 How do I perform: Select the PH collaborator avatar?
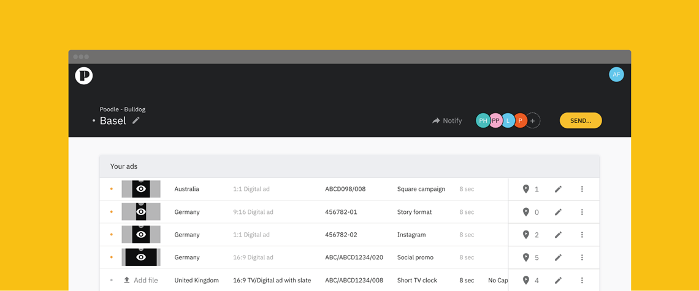(x=483, y=120)
